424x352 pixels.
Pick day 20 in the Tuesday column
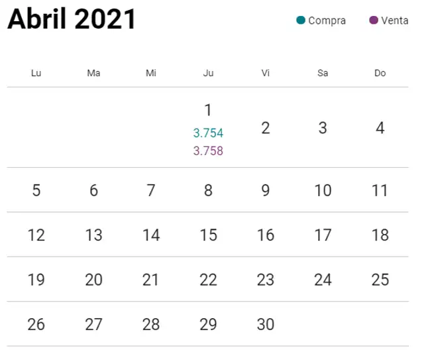[x=93, y=280]
